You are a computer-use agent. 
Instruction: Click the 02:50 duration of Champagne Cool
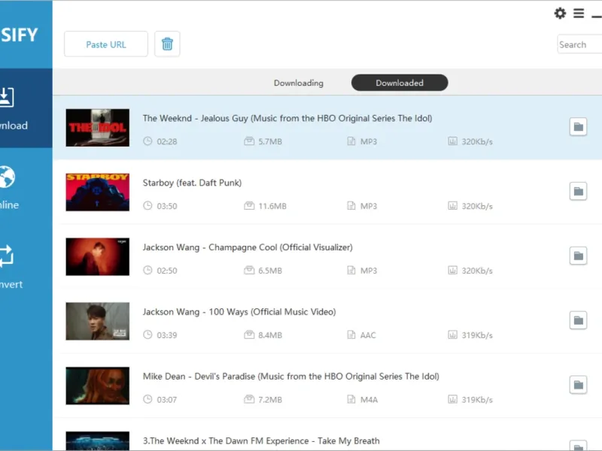pyautogui.click(x=166, y=271)
